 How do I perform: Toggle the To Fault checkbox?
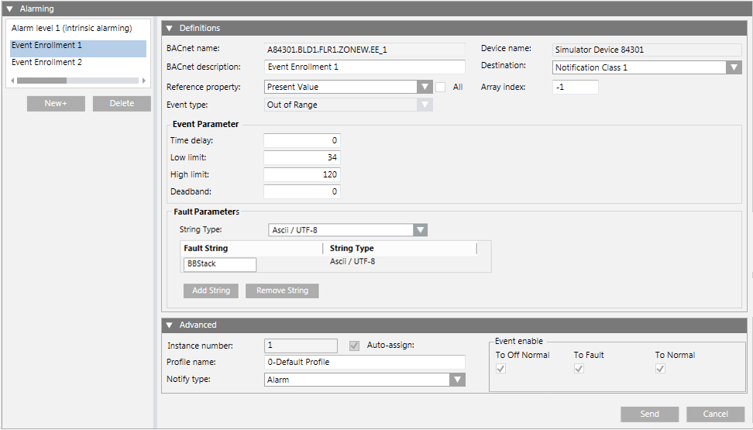click(579, 369)
